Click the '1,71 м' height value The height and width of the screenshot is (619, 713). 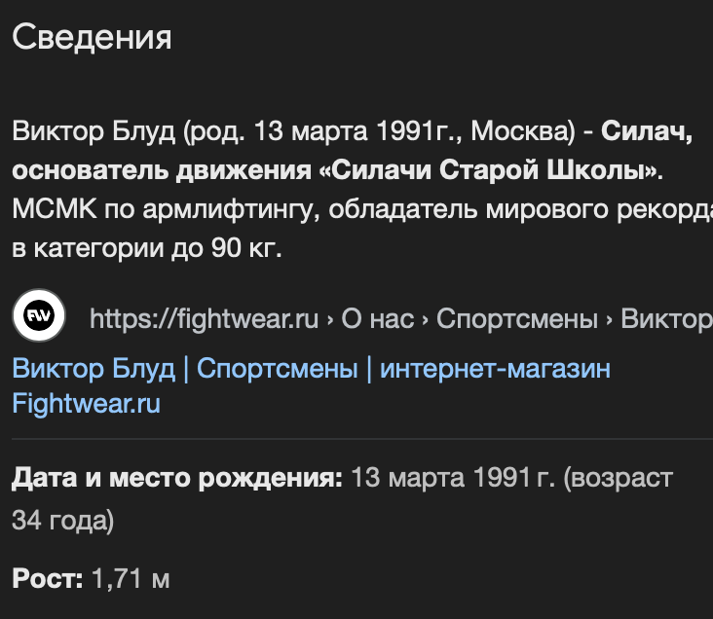point(131,578)
